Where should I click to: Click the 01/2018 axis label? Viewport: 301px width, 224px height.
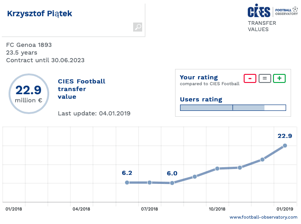(x=14, y=209)
